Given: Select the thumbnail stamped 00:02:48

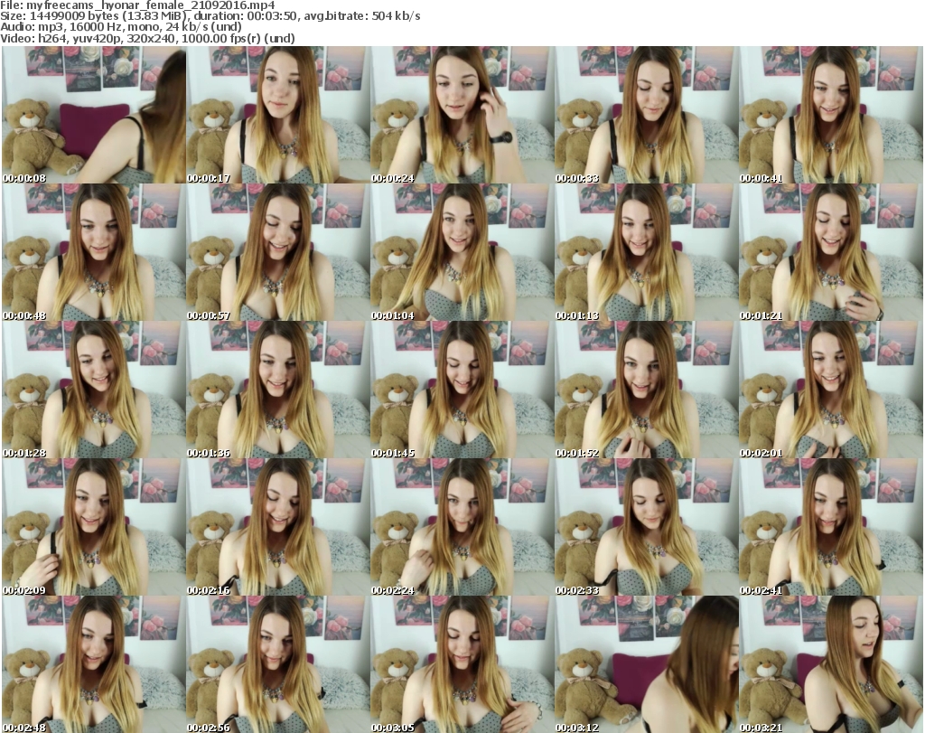Looking at the screenshot, I should pos(94,664).
